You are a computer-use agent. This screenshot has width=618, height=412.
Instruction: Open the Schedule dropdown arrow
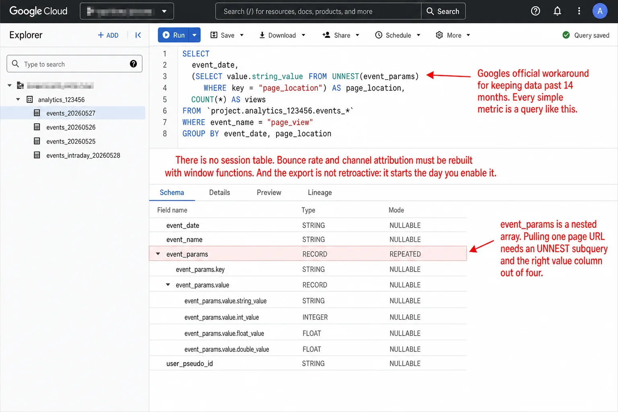tap(418, 35)
